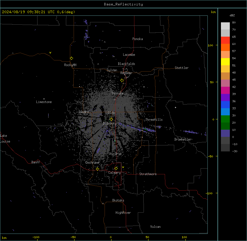The width and height of the screenshot is (247, 241).
Task: Click the RockyMH label
Action: point(70,65)
